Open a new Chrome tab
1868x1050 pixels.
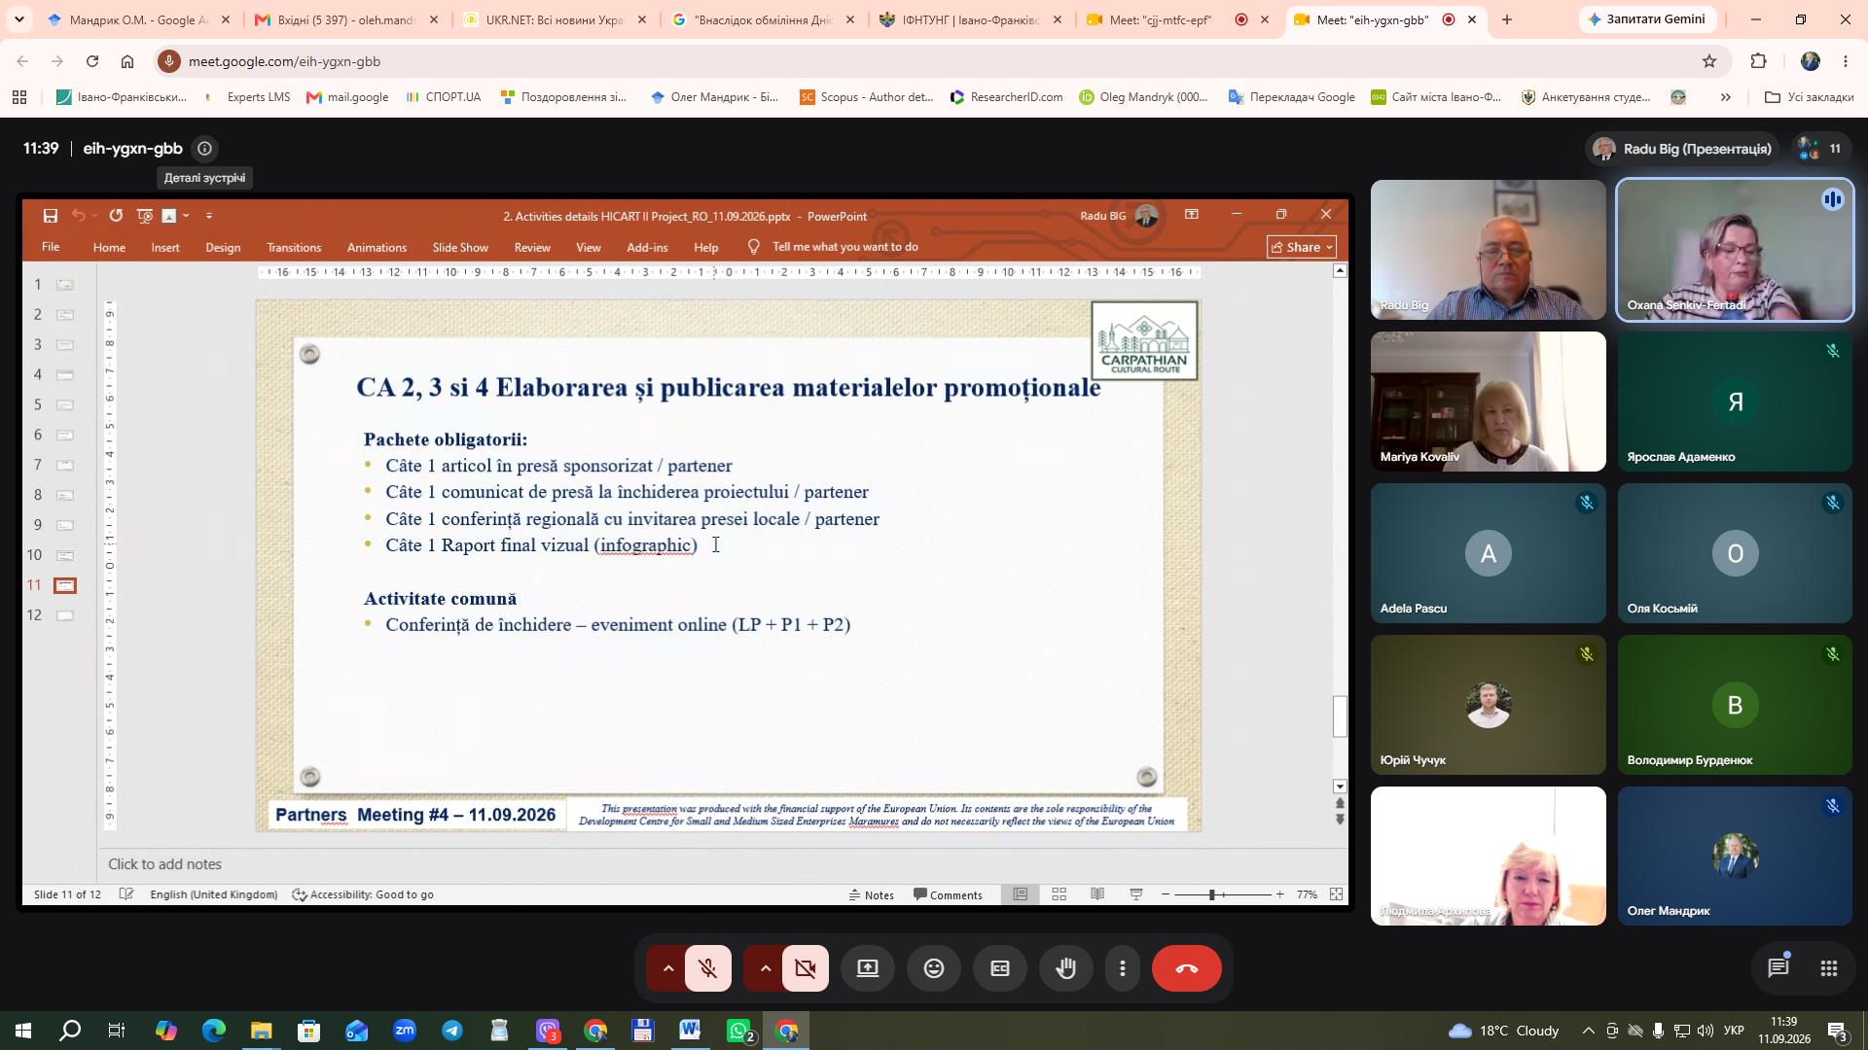(1507, 19)
